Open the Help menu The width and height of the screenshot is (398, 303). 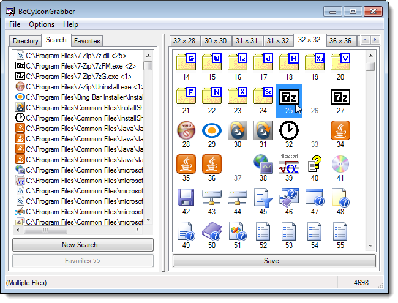70,24
